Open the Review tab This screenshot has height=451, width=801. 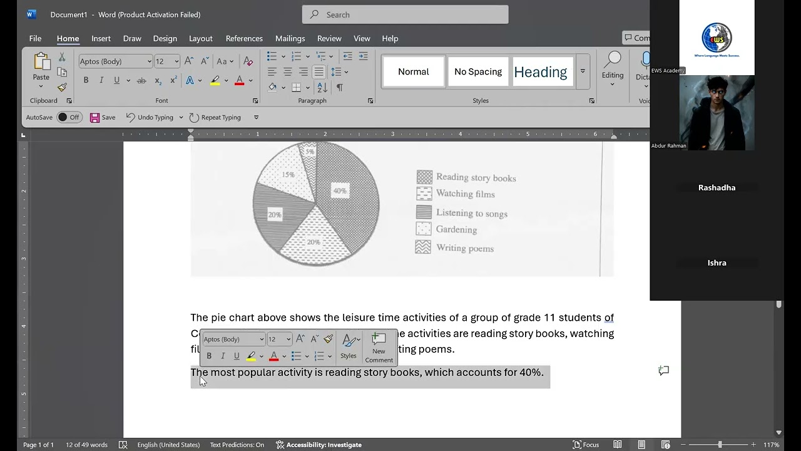(x=329, y=38)
